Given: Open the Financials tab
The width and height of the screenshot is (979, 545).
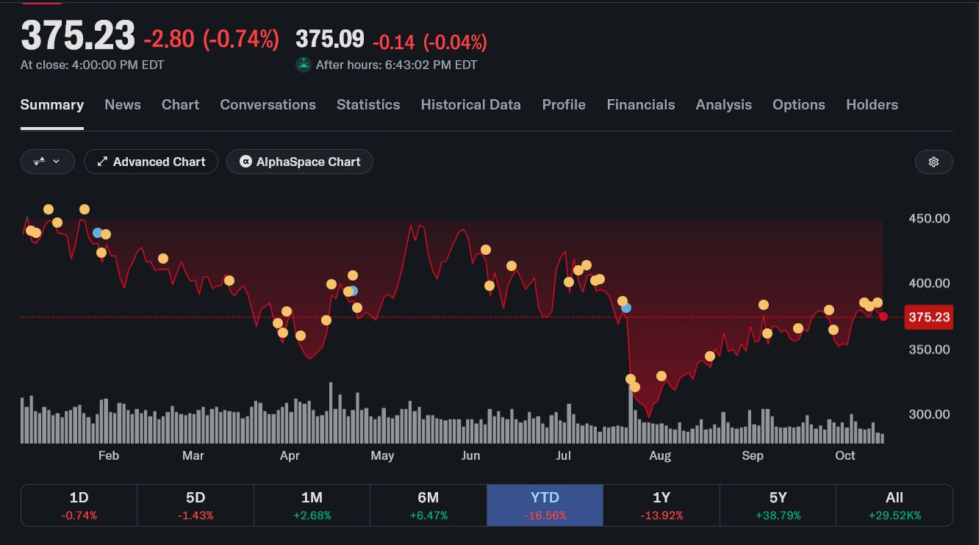Looking at the screenshot, I should pyautogui.click(x=641, y=104).
